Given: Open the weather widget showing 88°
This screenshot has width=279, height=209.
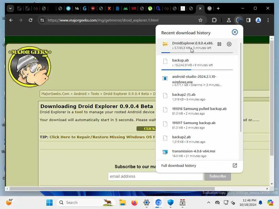Looking at the screenshot, I should point(10,202).
